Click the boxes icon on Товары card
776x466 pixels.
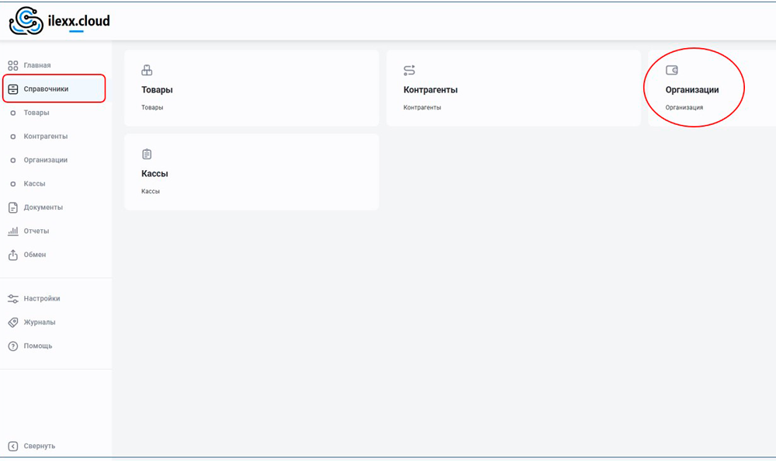coord(147,71)
